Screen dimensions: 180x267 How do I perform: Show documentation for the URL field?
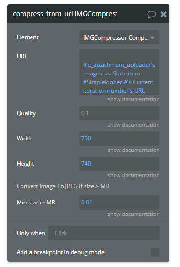pyautogui.click(x=133, y=99)
